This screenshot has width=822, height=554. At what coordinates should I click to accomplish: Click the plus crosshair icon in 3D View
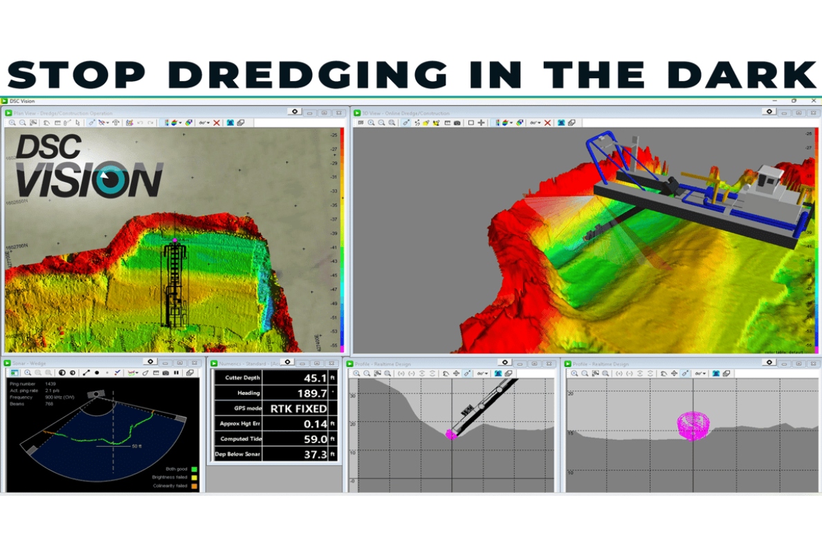[482, 123]
